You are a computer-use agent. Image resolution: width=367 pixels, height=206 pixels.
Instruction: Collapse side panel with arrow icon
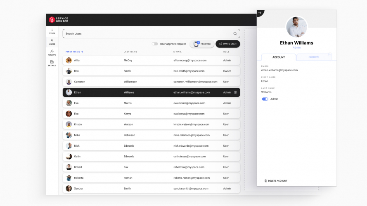[x=260, y=13]
